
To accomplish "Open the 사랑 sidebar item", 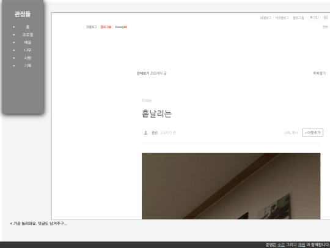I will coord(28,58).
